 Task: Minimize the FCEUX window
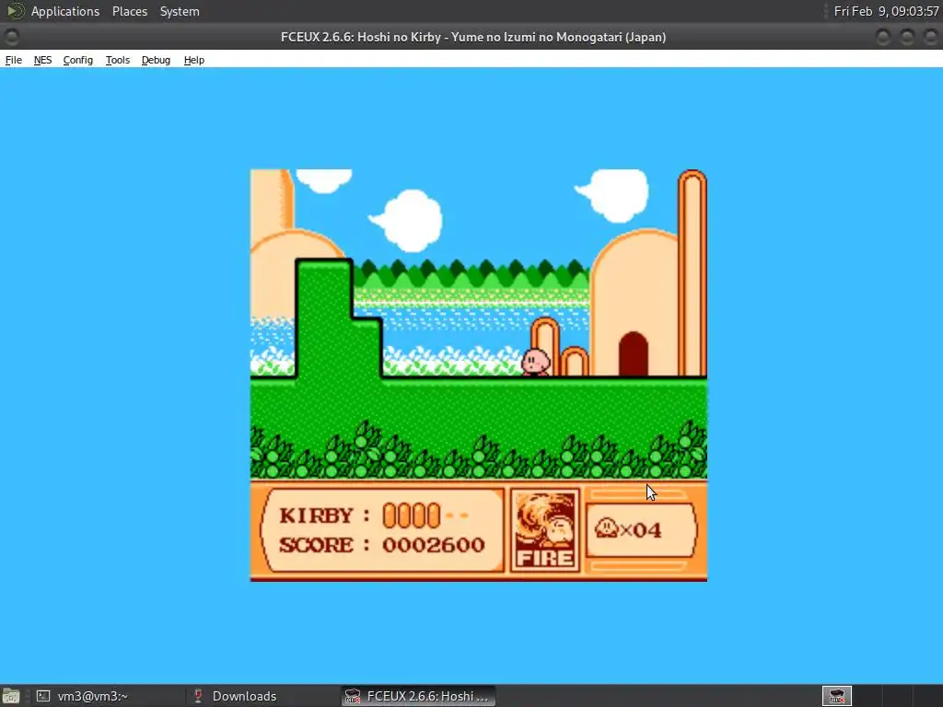pyautogui.click(x=883, y=37)
